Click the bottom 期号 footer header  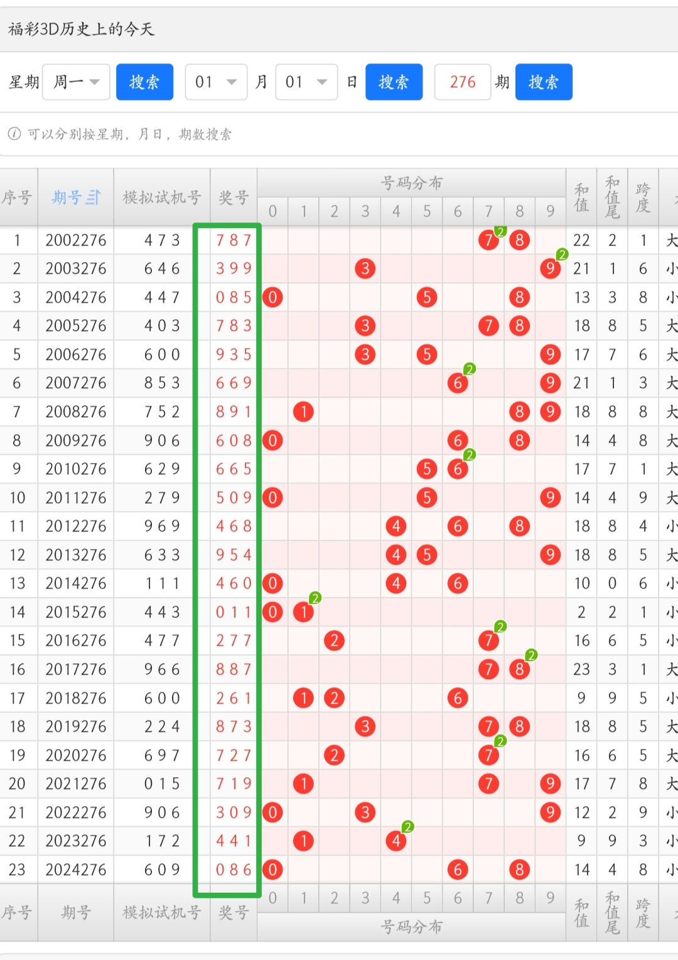point(76,912)
